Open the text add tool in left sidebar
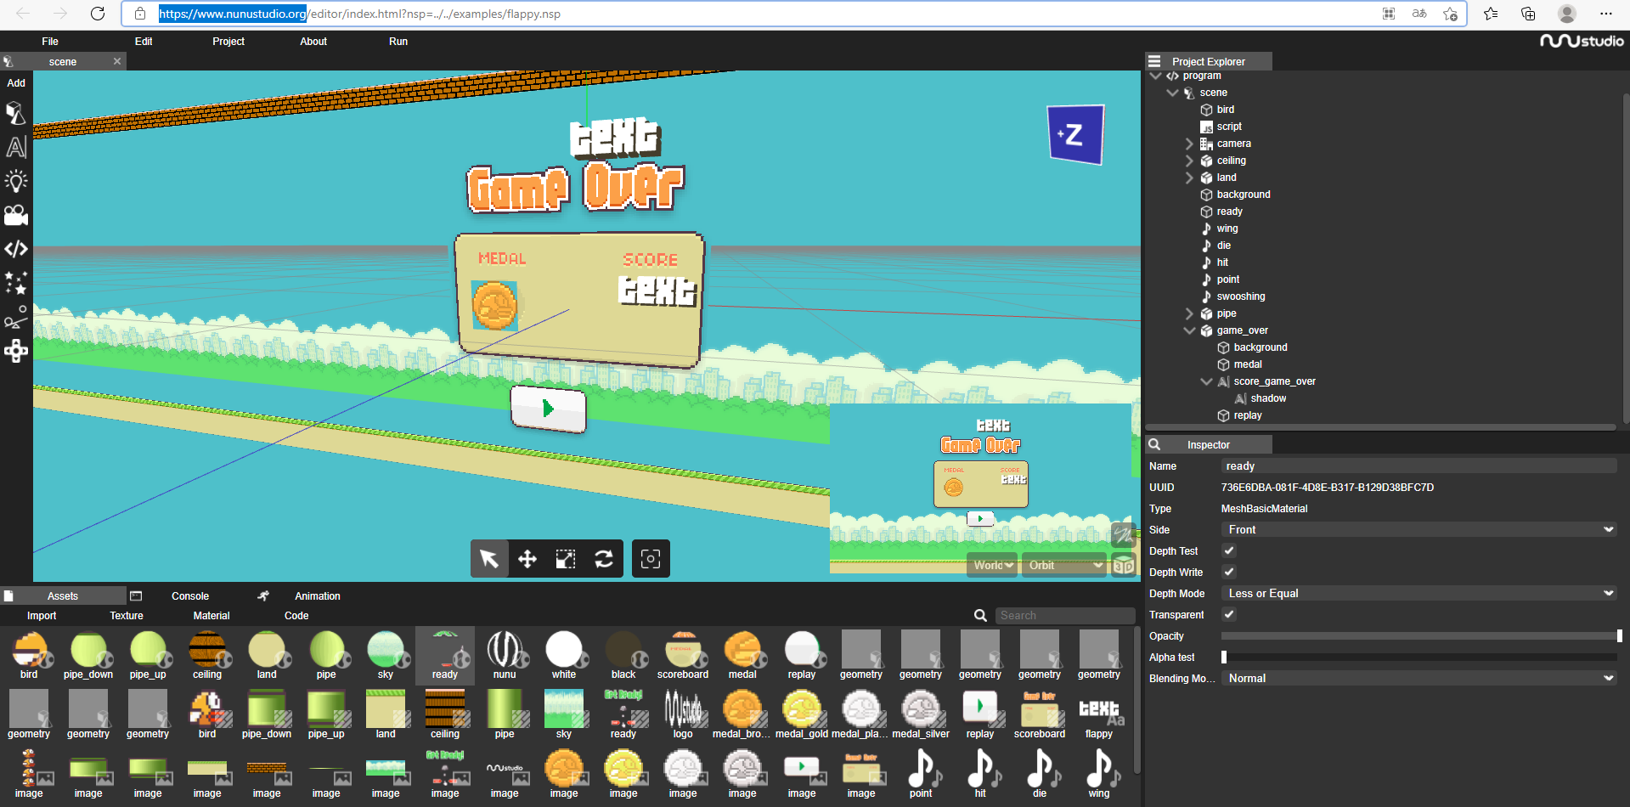Viewport: 1630px width, 807px height. point(16,147)
